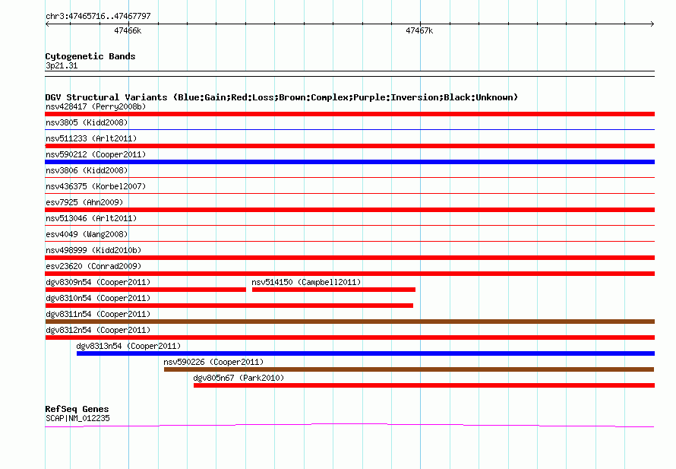Open nsv3805 (Kidd2008) variant label
This screenshot has width=676, height=469.
(87, 122)
